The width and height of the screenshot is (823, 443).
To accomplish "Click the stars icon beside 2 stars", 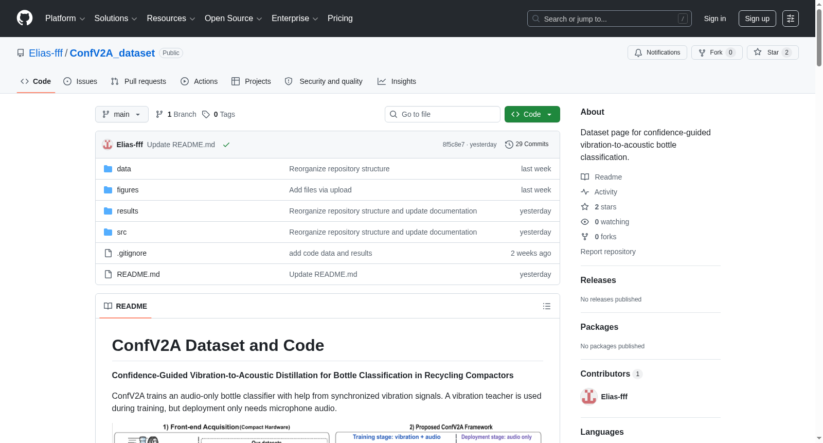I will pos(585,207).
